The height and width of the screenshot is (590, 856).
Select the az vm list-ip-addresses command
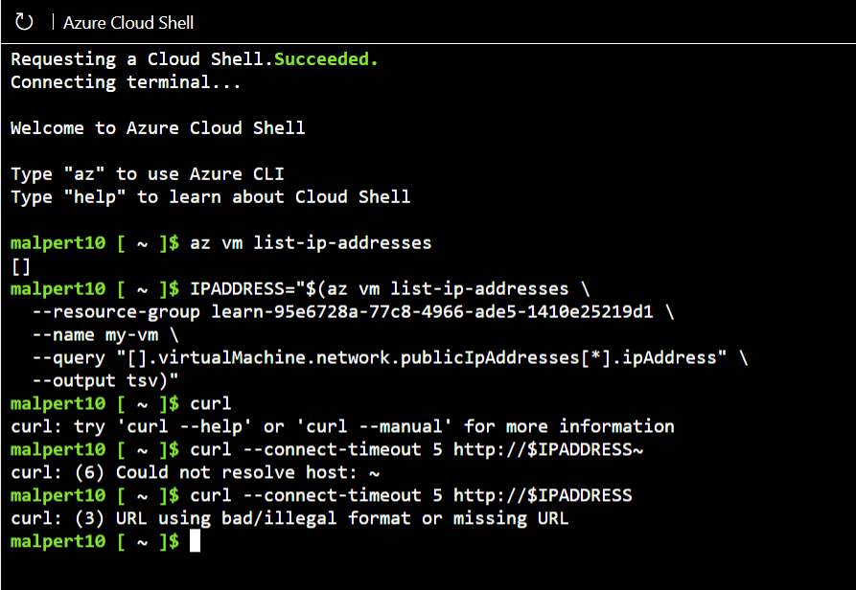(311, 242)
